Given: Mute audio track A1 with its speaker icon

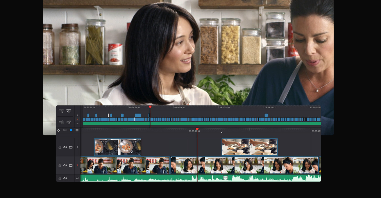Looking at the screenshot, I should (x=65, y=178).
